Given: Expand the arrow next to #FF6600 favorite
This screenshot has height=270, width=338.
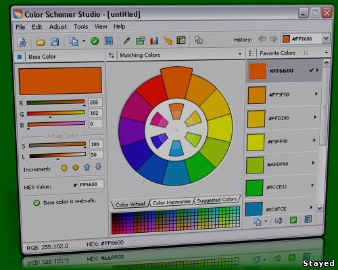Looking at the screenshot, I should tap(317, 70).
